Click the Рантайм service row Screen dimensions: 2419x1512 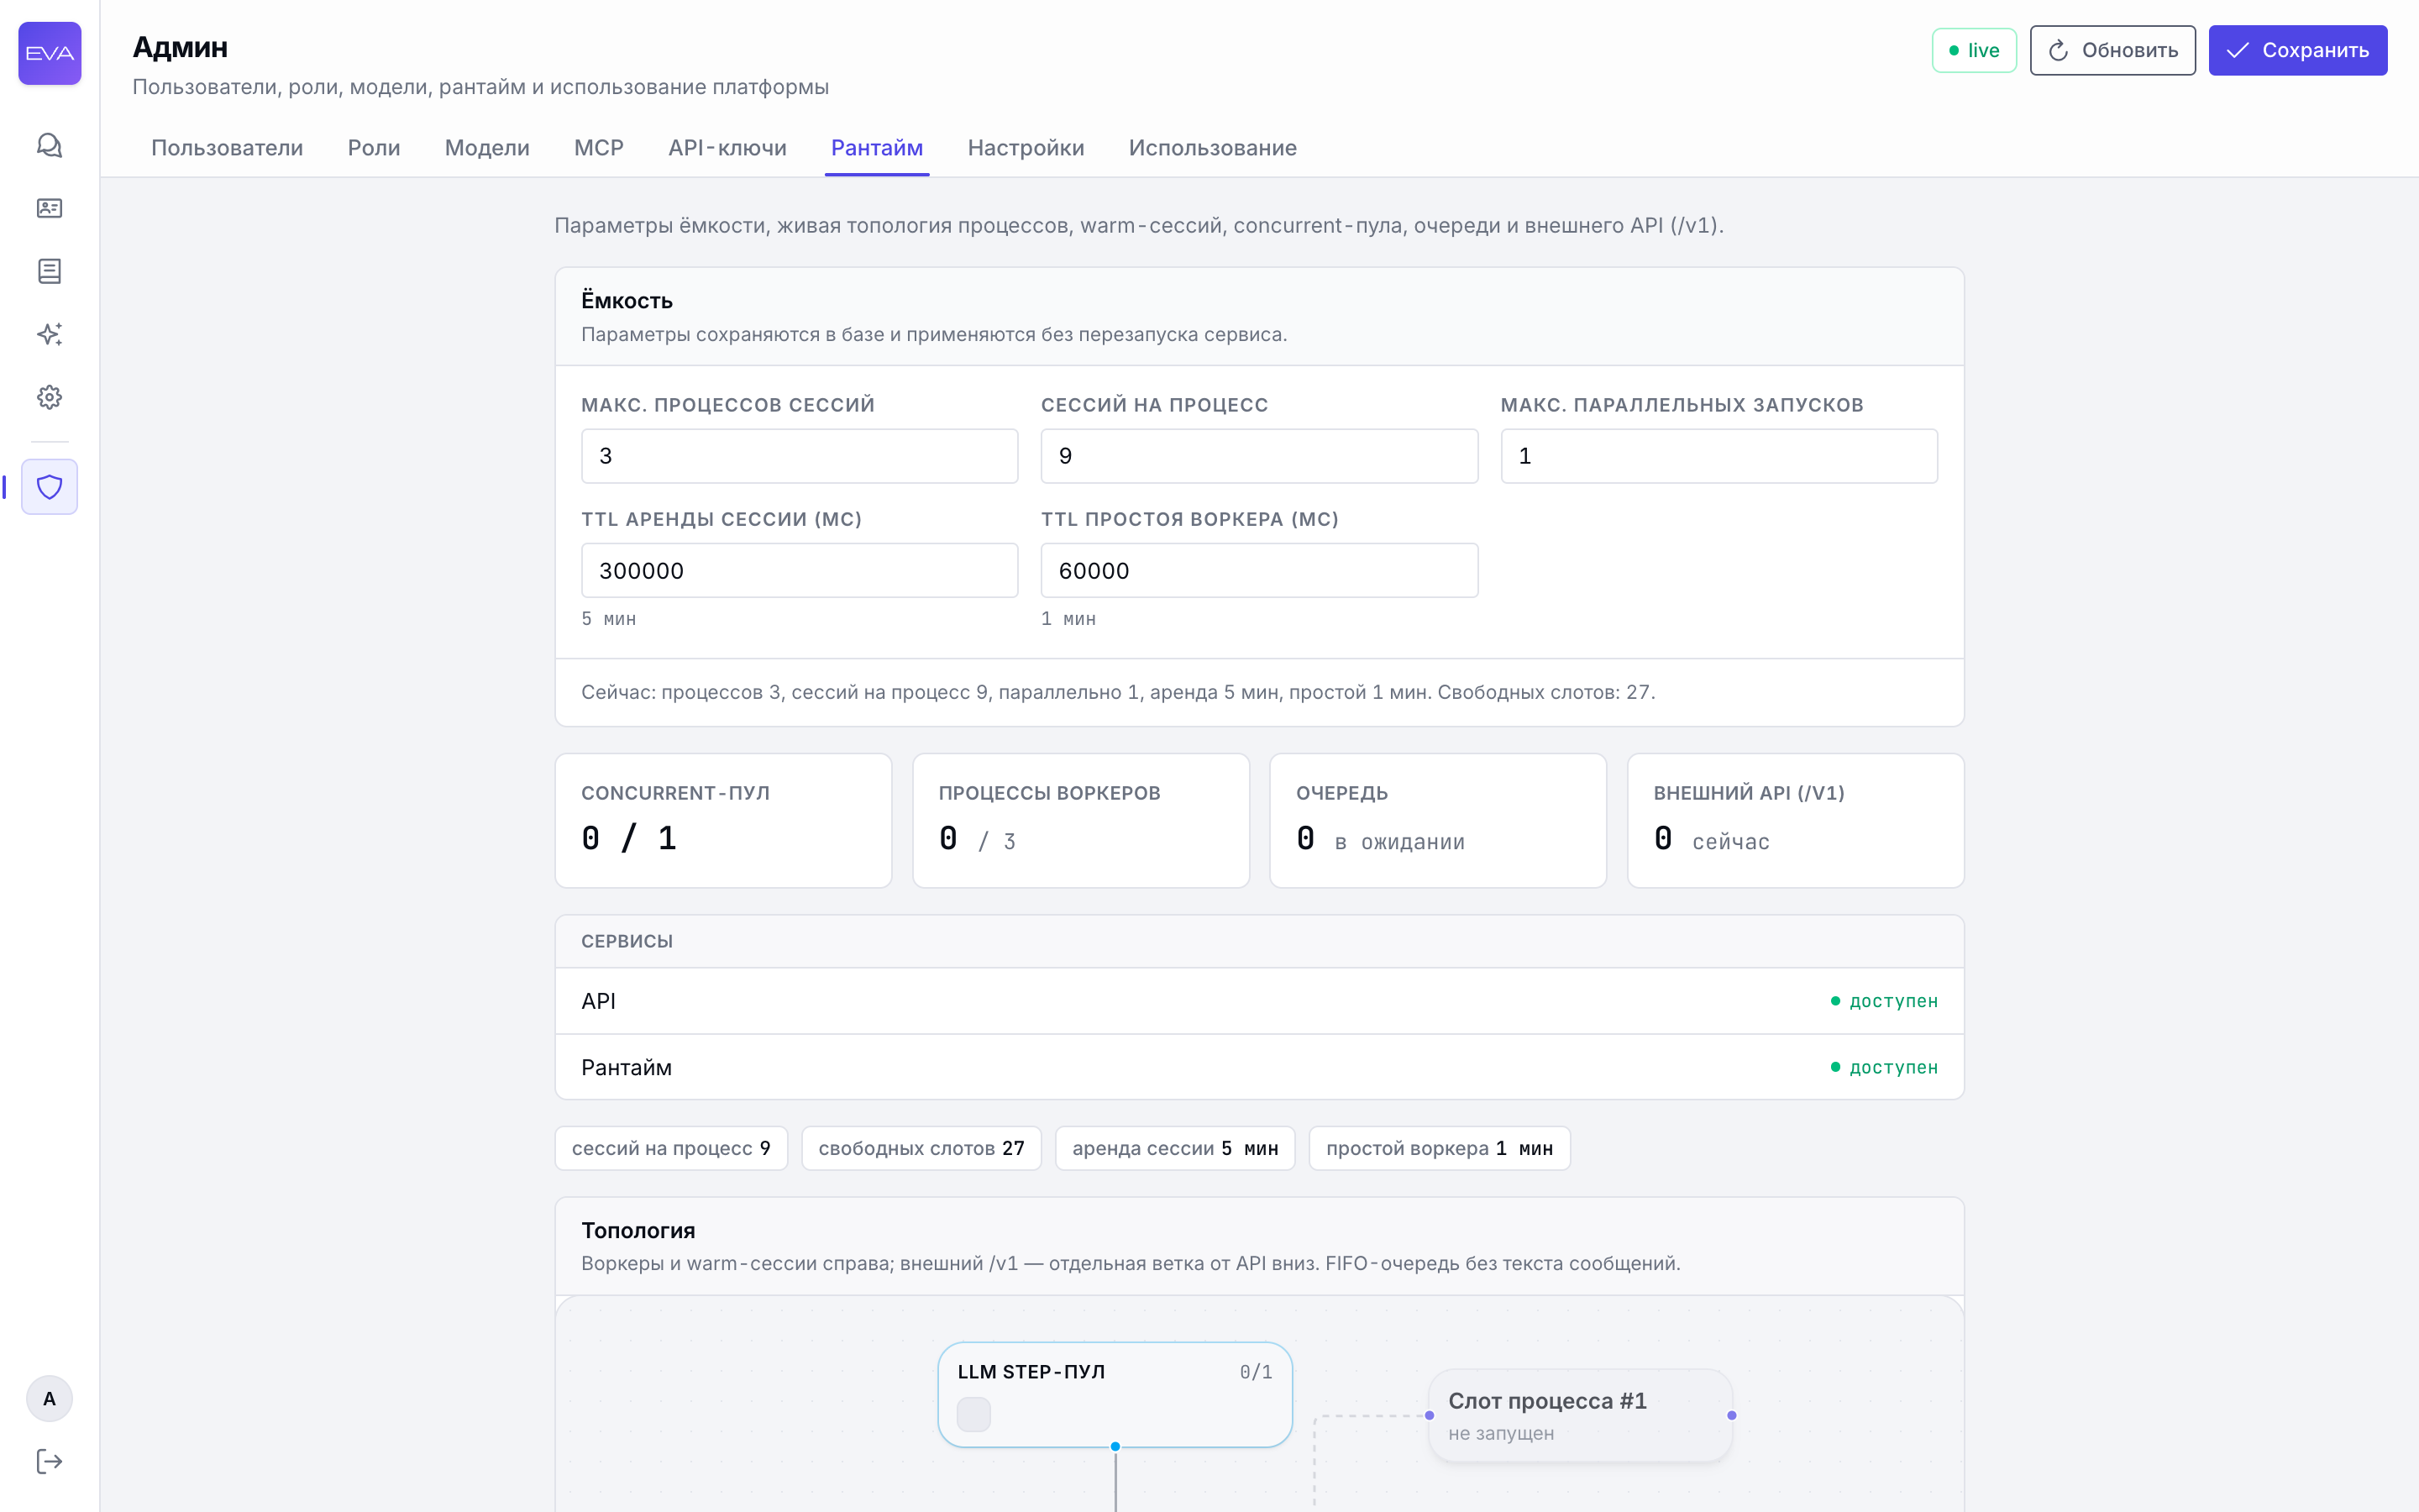coord(1260,1067)
